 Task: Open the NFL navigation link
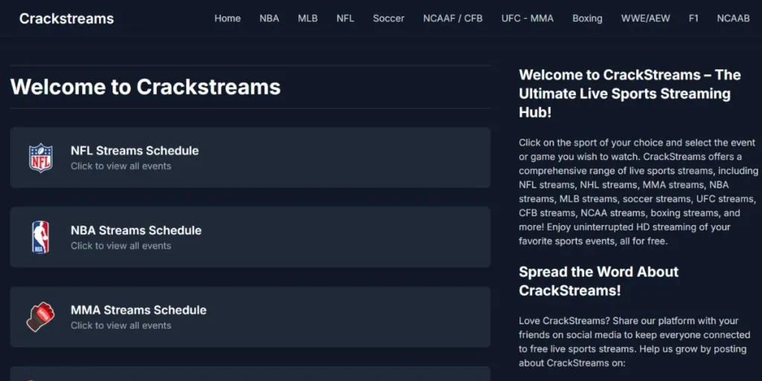(x=345, y=19)
